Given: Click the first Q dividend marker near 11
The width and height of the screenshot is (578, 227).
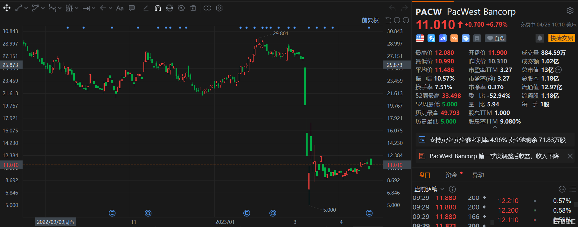Looking at the screenshot, I should [x=148, y=213].
